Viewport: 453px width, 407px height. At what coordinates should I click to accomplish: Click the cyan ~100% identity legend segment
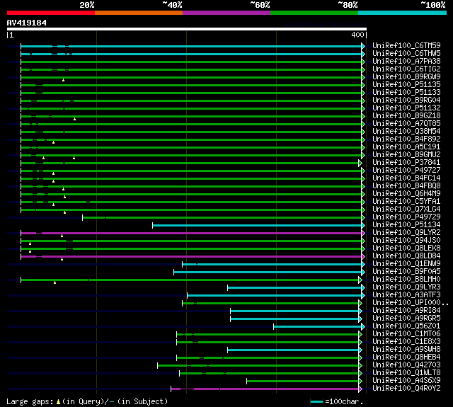[403, 13]
